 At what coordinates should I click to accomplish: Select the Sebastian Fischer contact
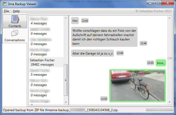pyautogui.click(x=46, y=62)
